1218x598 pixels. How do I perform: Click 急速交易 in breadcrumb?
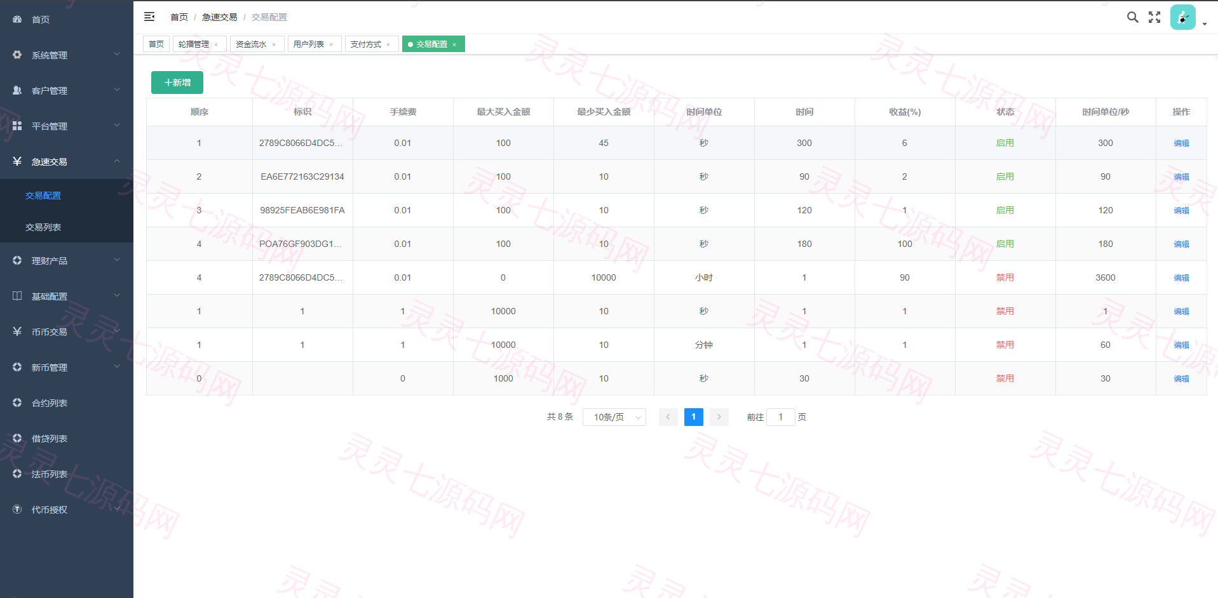[x=220, y=17]
